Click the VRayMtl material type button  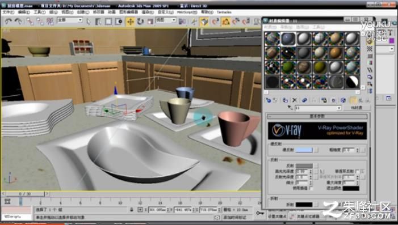coord(357,108)
